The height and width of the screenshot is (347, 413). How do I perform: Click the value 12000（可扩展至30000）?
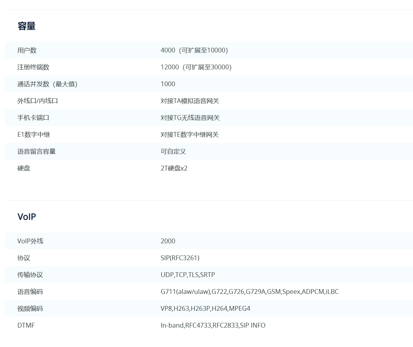point(196,67)
